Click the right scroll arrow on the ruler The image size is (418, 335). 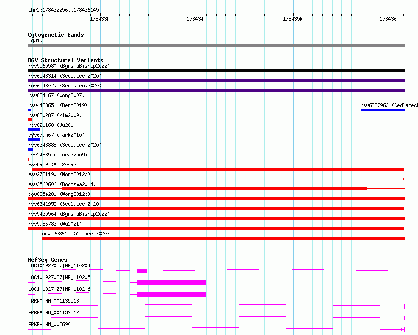[403, 15]
